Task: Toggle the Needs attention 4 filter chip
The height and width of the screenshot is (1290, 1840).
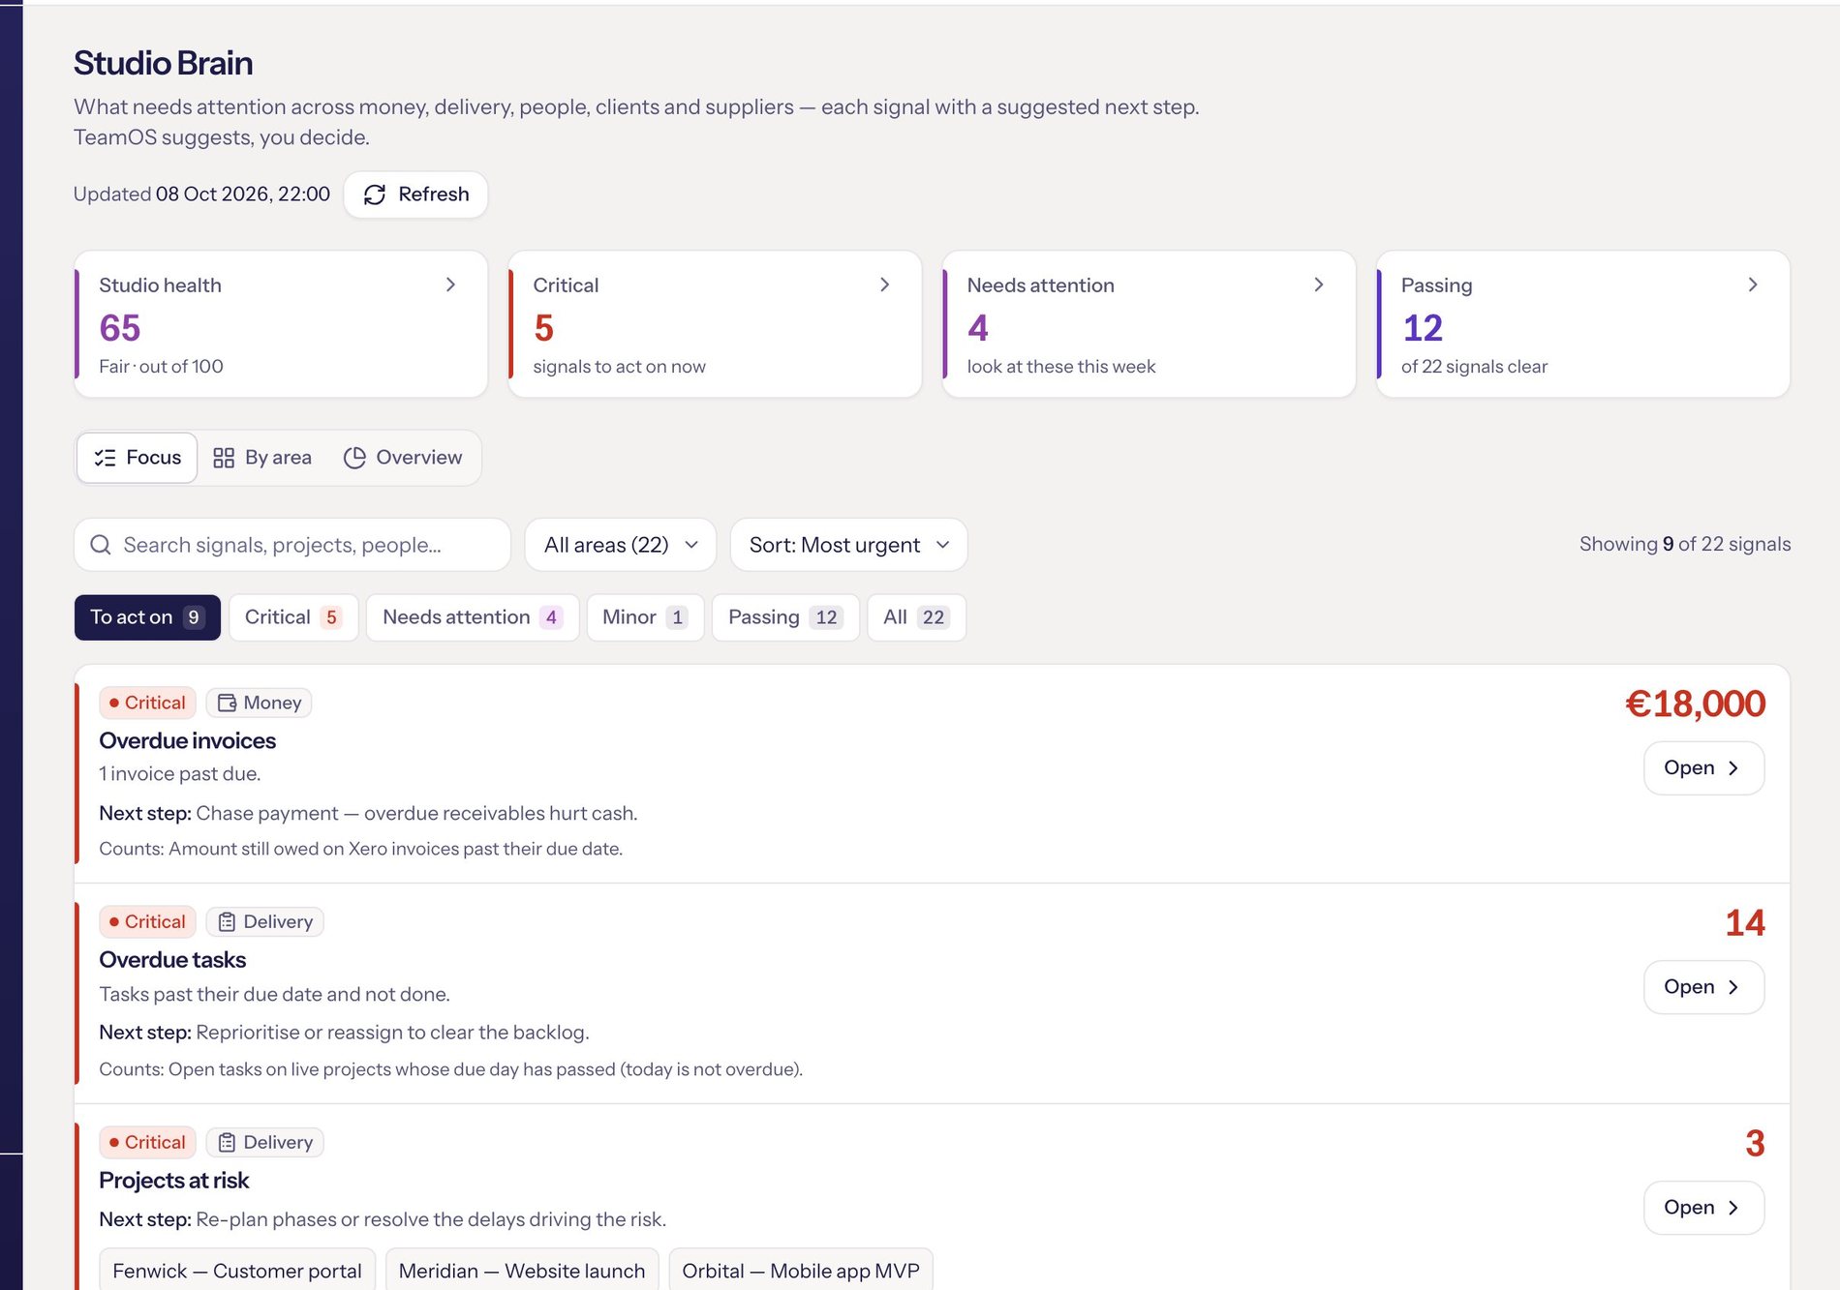Action: pos(473,617)
